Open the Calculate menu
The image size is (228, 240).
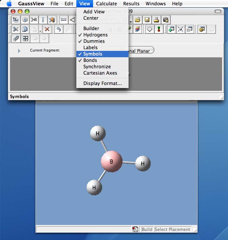[x=106, y=4]
